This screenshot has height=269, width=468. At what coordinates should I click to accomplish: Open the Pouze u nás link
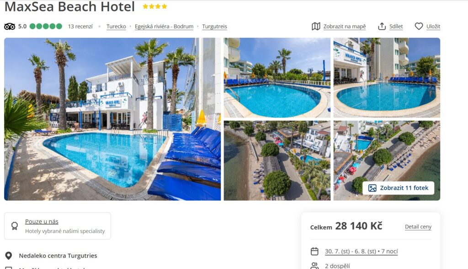click(42, 221)
